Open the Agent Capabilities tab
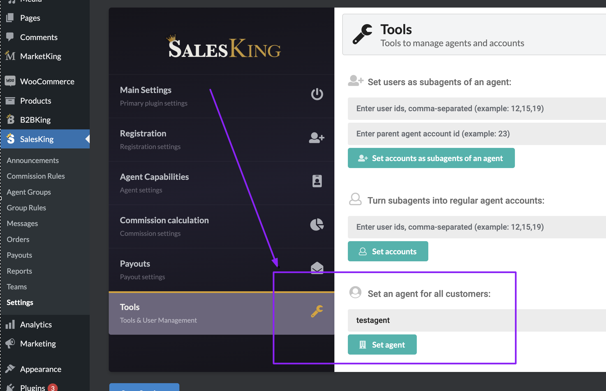This screenshot has width=606, height=391. [221, 183]
